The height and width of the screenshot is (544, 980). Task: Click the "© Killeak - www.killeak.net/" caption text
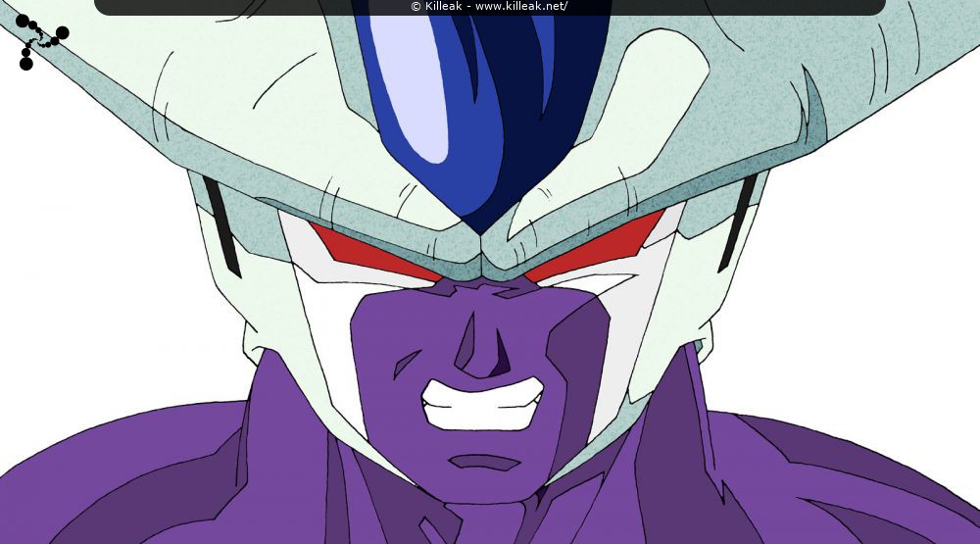point(489,6)
